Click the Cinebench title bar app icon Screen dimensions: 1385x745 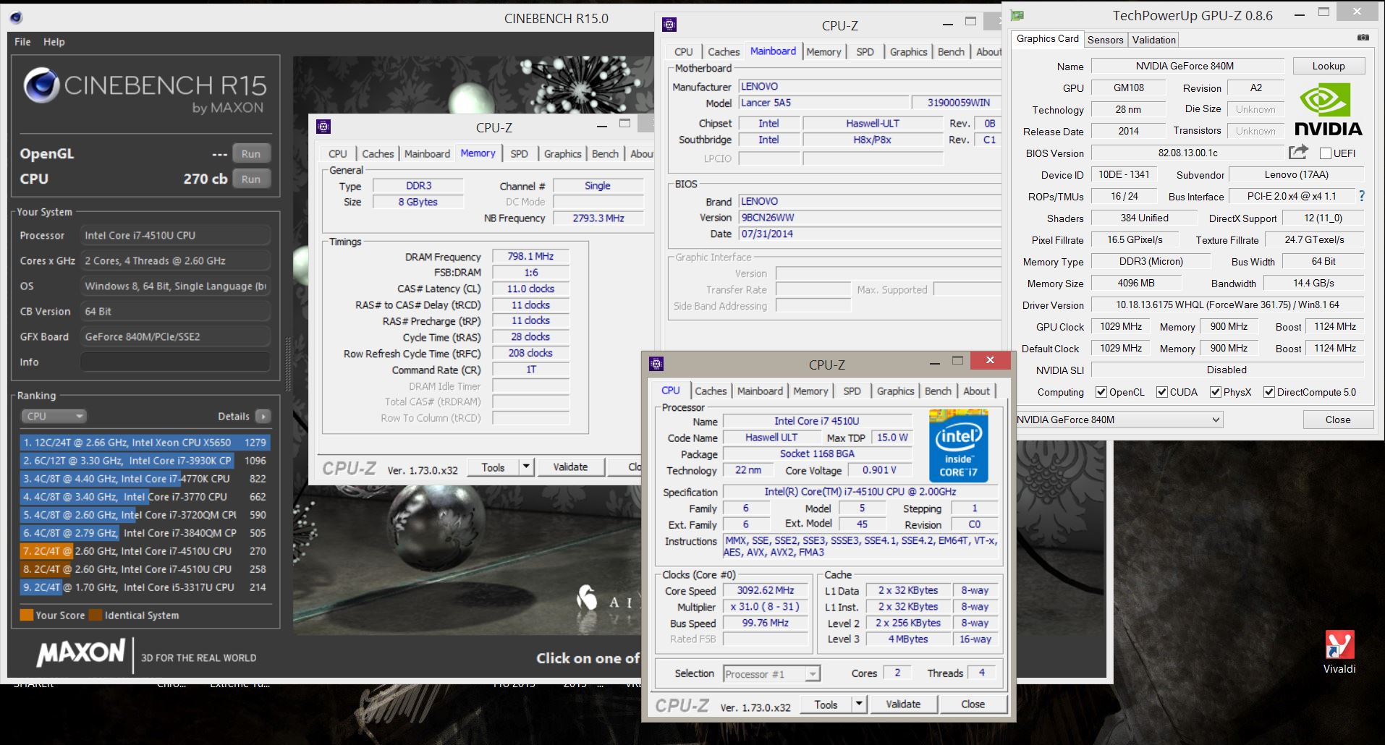click(16, 17)
